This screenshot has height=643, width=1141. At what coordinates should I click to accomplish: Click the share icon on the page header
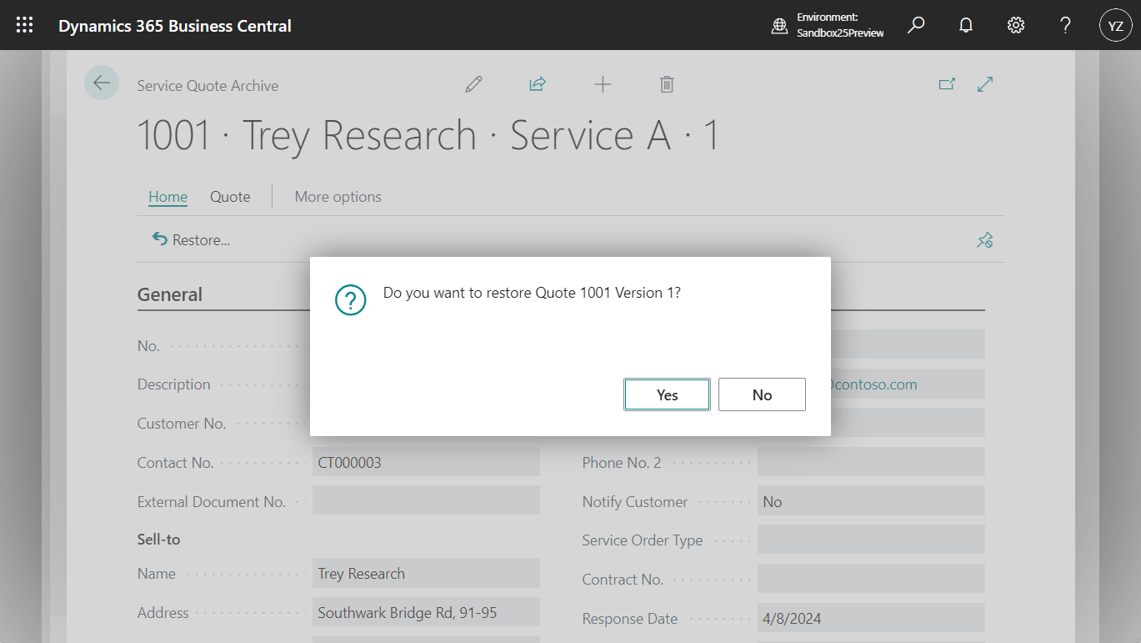pyautogui.click(x=538, y=83)
